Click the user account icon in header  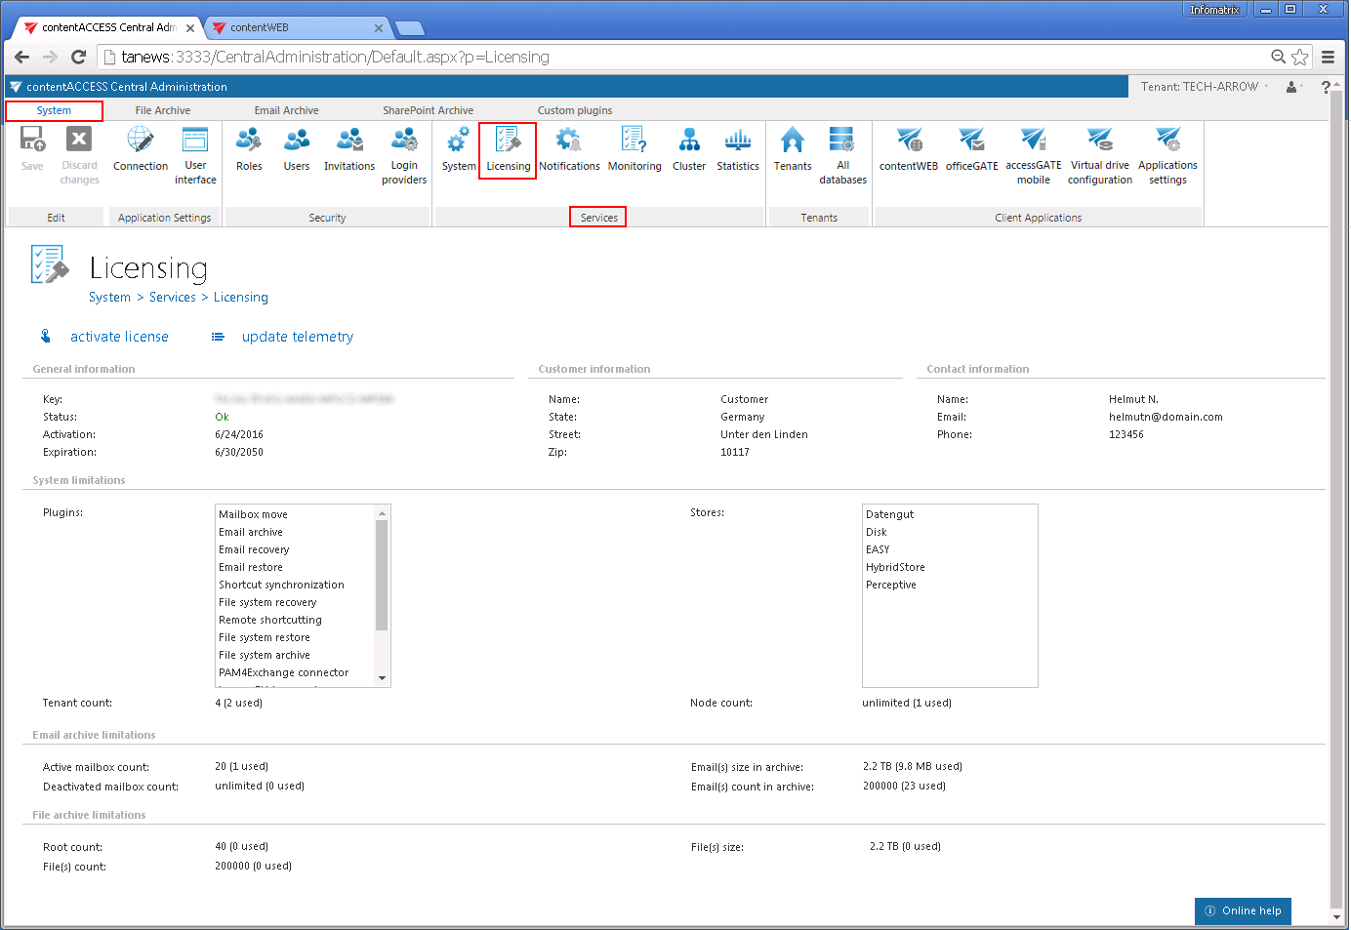point(1291,87)
